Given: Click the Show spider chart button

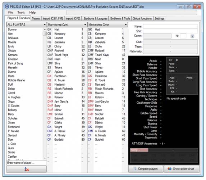Looking at the screenshot, I should 182,169.
